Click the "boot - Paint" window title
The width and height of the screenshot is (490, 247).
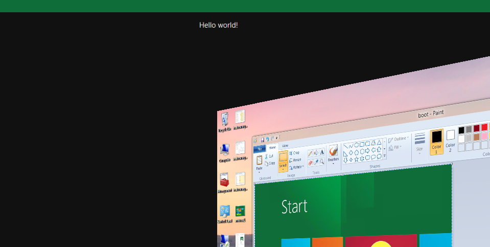point(431,114)
